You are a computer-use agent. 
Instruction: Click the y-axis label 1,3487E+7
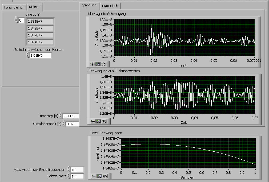click(x=111, y=138)
